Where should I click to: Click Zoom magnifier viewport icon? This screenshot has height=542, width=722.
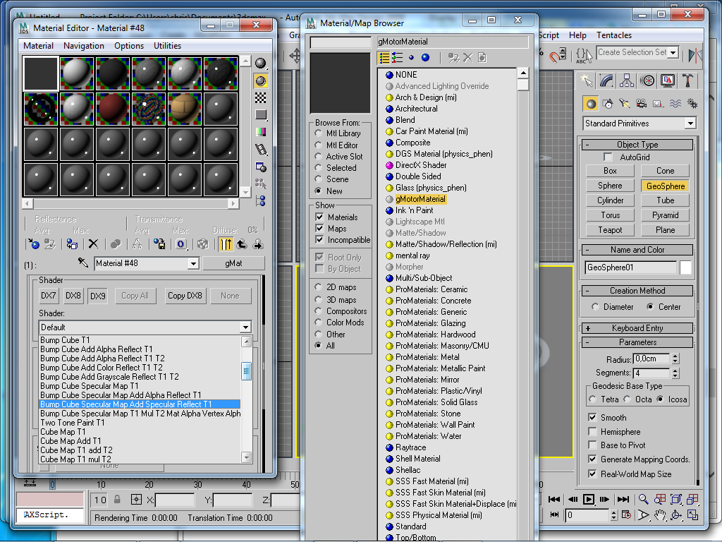click(x=643, y=499)
